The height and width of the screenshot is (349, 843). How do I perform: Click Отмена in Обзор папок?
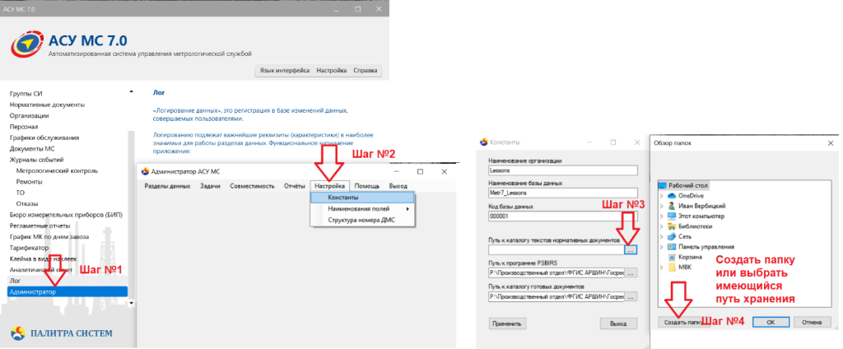point(812,322)
